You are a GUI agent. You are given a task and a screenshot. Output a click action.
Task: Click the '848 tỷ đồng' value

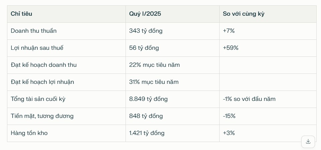coord(146,116)
